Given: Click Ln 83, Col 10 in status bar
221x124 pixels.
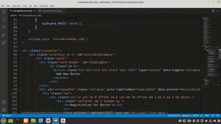Looking at the screenshot, I should [x=174, y=116].
